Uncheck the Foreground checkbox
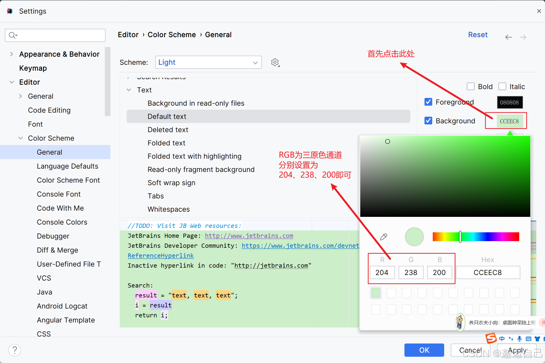This screenshot has width=545, height=363. point(428,102)
